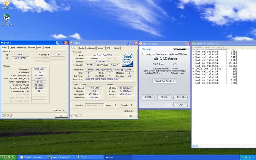This screenshot has height=160, width=256.
Task: Open About tab in processor CPU-Z window
Action: coord(116,48)
